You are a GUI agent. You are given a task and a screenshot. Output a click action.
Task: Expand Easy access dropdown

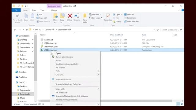click(101, 18)
